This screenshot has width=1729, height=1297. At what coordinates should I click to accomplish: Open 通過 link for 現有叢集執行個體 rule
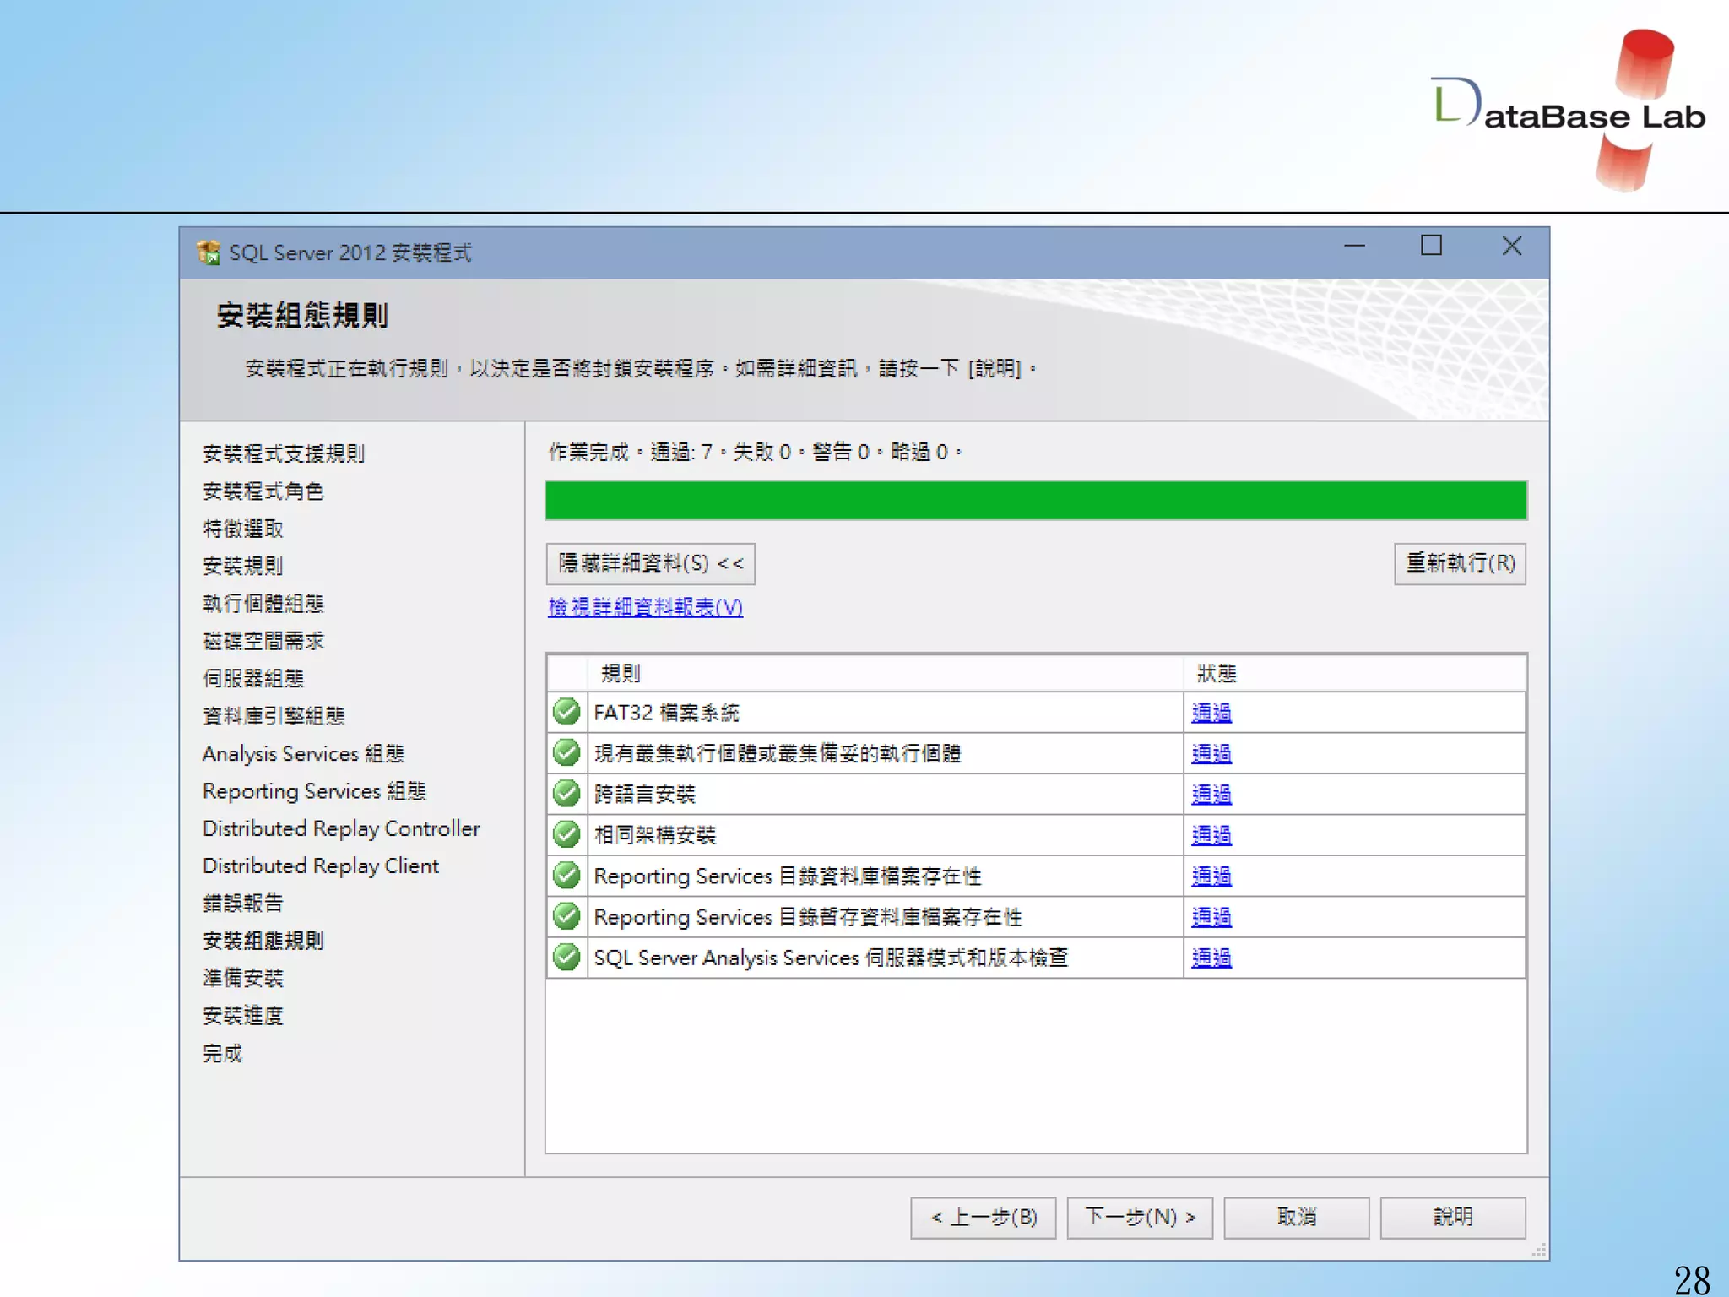coord(1211,753)
